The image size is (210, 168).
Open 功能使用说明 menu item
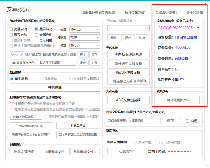tap(166, 13)
